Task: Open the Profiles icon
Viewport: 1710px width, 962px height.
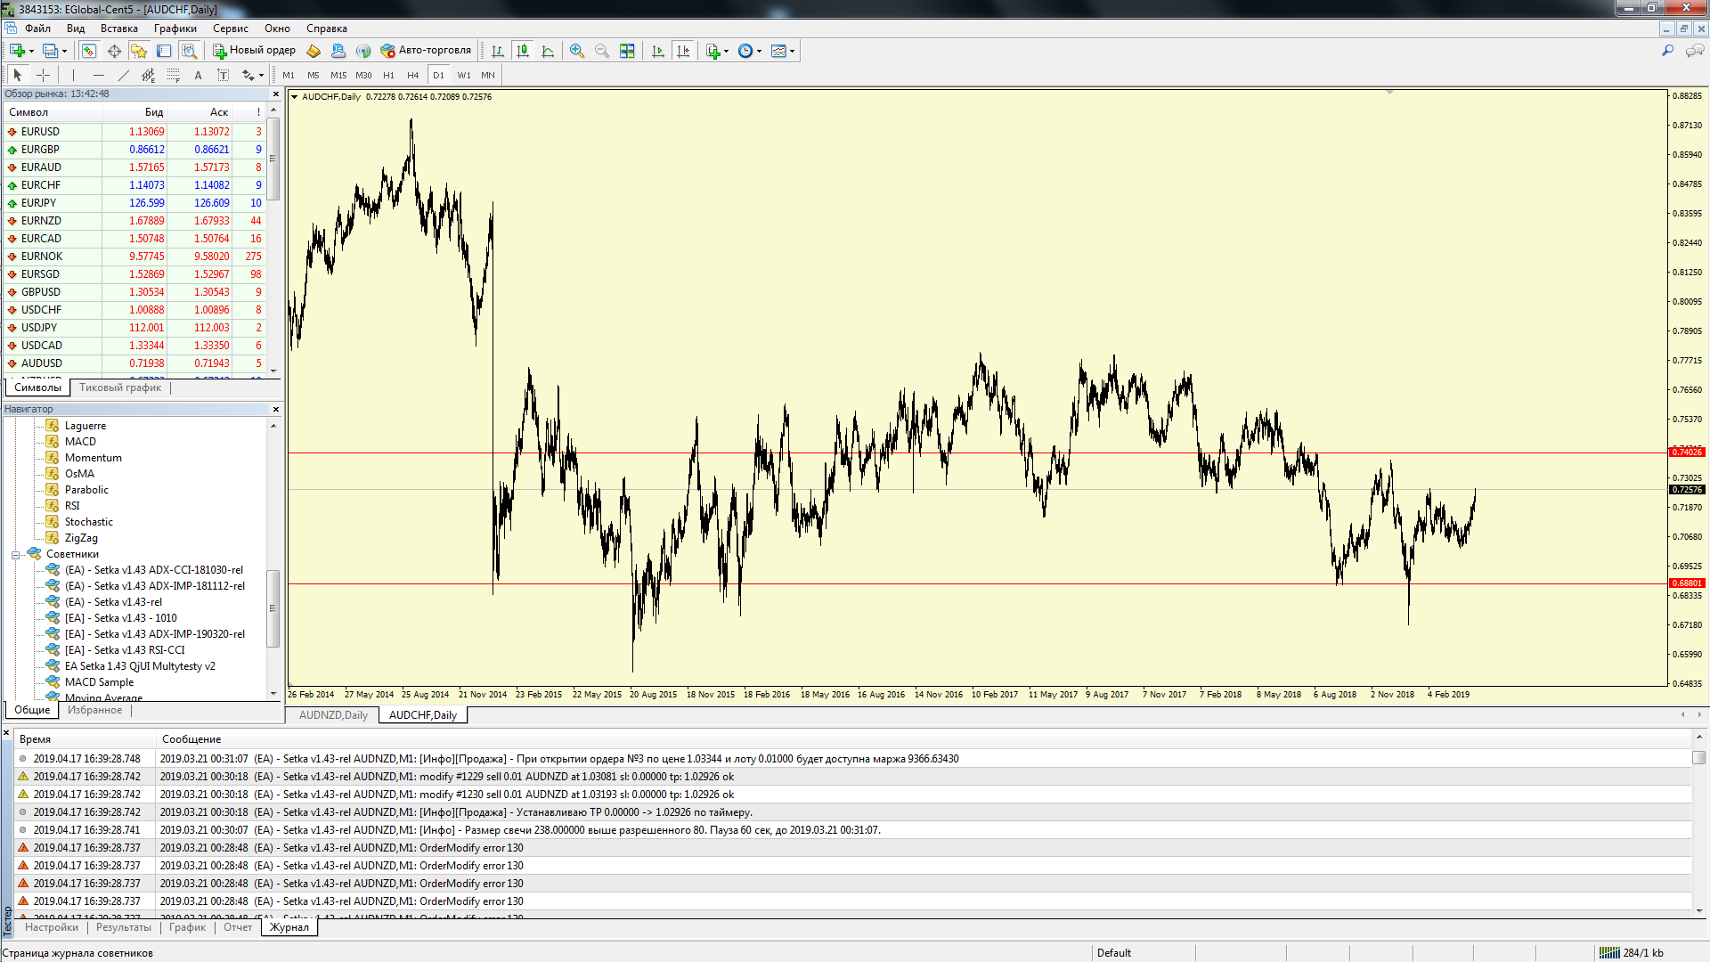Action: pyautogui.click(x=50, y=51)
